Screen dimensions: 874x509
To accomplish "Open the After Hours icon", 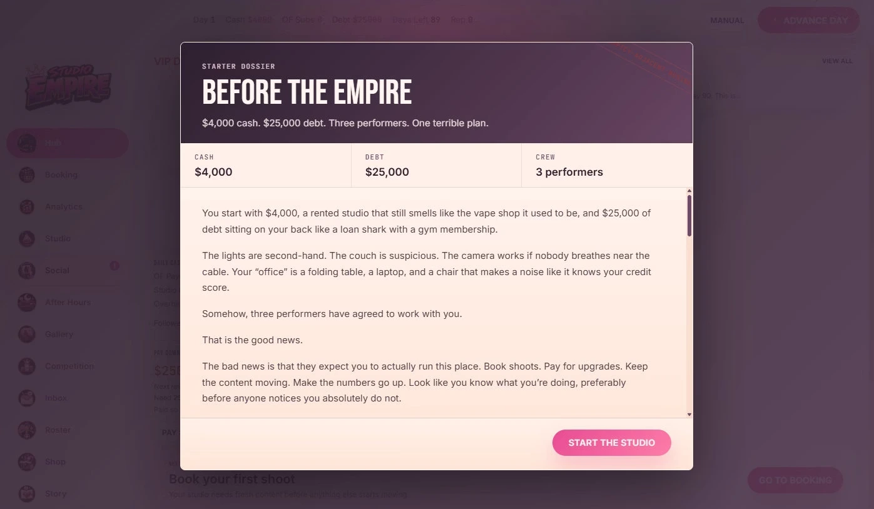I will [27, 303].
